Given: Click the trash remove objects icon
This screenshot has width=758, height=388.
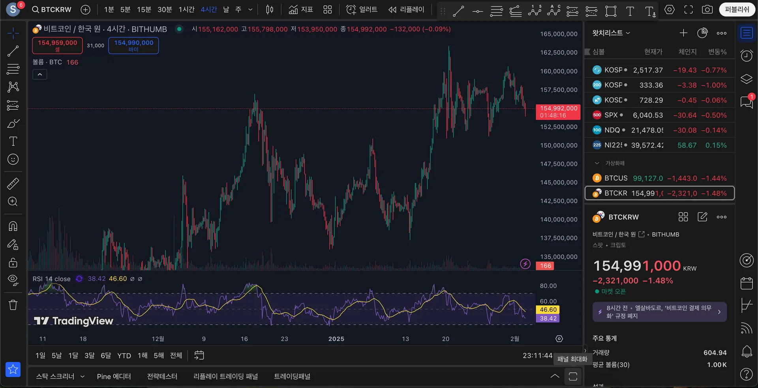Looking at the screenshot, I should pos(13,305).
